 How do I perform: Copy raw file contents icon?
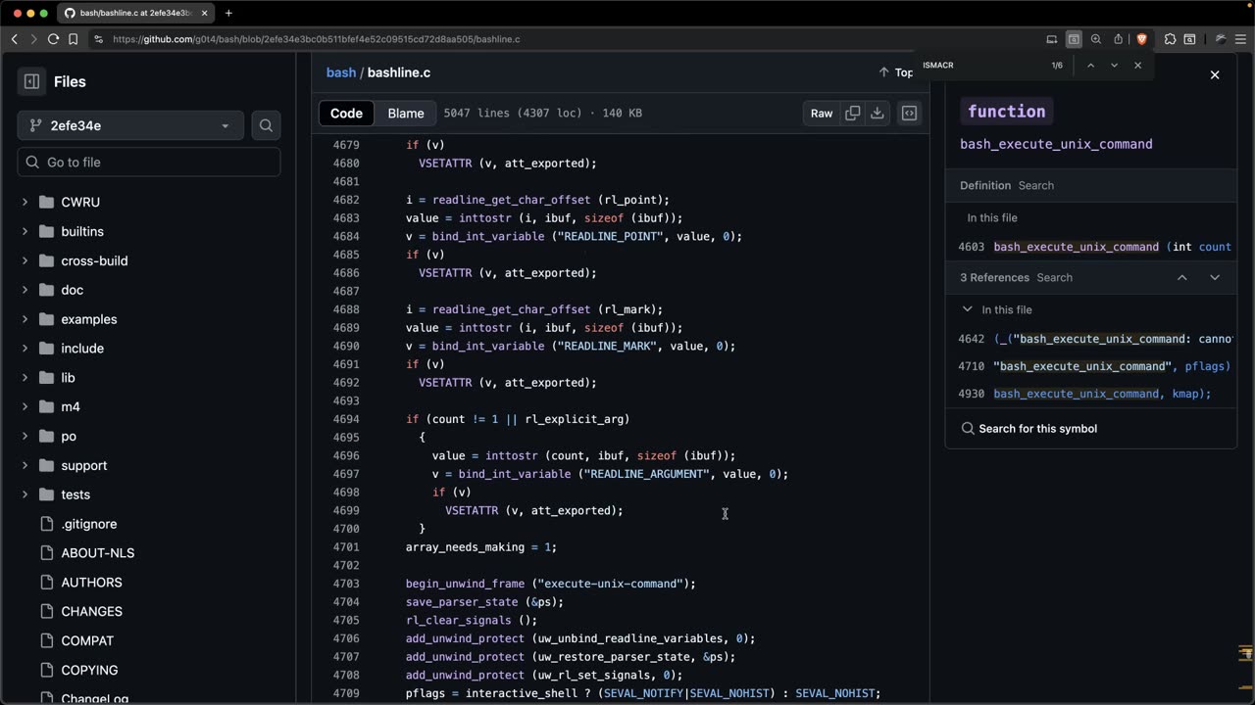tap(853, 114)
